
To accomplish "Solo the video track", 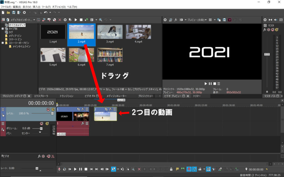I will (x=53, y=110).
